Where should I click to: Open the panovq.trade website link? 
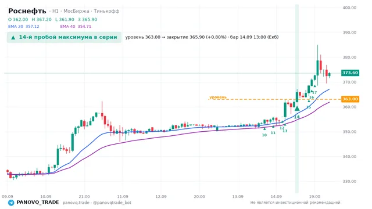click(x=76, y=203)
